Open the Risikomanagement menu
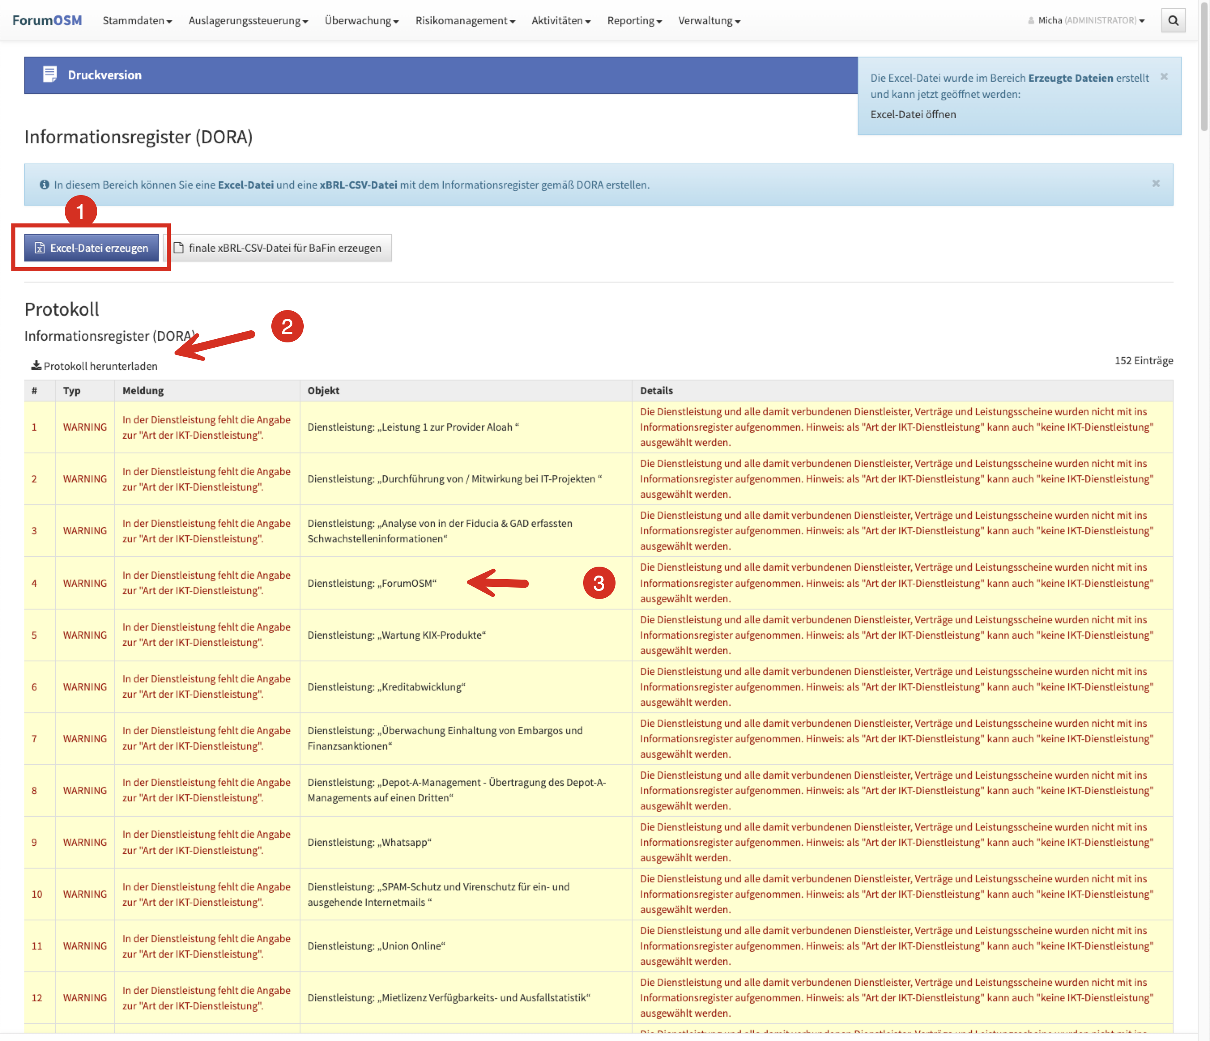Screen dimensions: 1210x1041 (465, 20)
